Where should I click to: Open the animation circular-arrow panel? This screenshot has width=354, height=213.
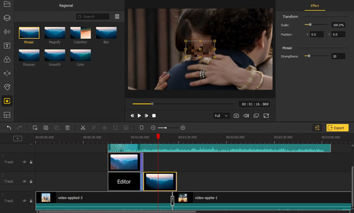[x=7, y=87]
